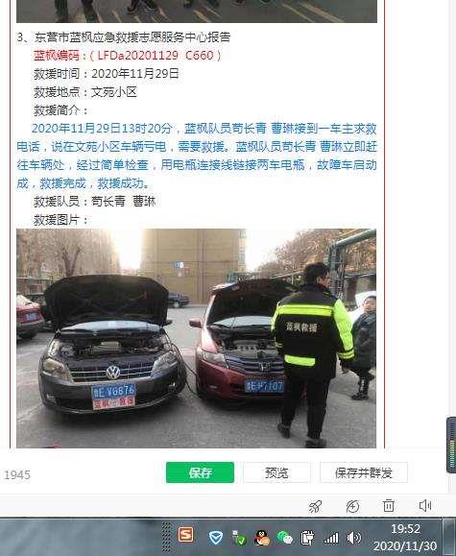Screen dimensions: 456x556
Task: Click the 保存并群发 button
Action: tap(364, 472)
